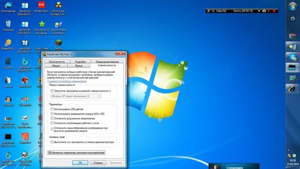Screen dimensions: 300x169
Task: Click the magnifier icon in Bandicam recording bar
Action: 213,11
